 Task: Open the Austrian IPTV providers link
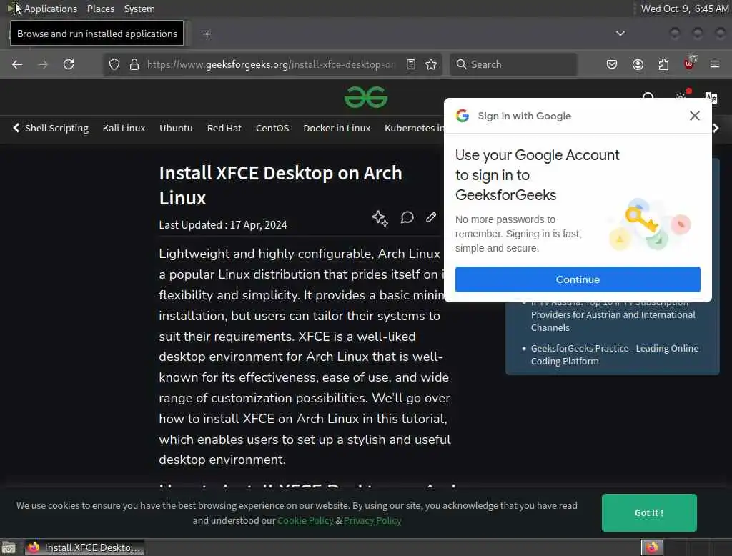pos(613,315)
